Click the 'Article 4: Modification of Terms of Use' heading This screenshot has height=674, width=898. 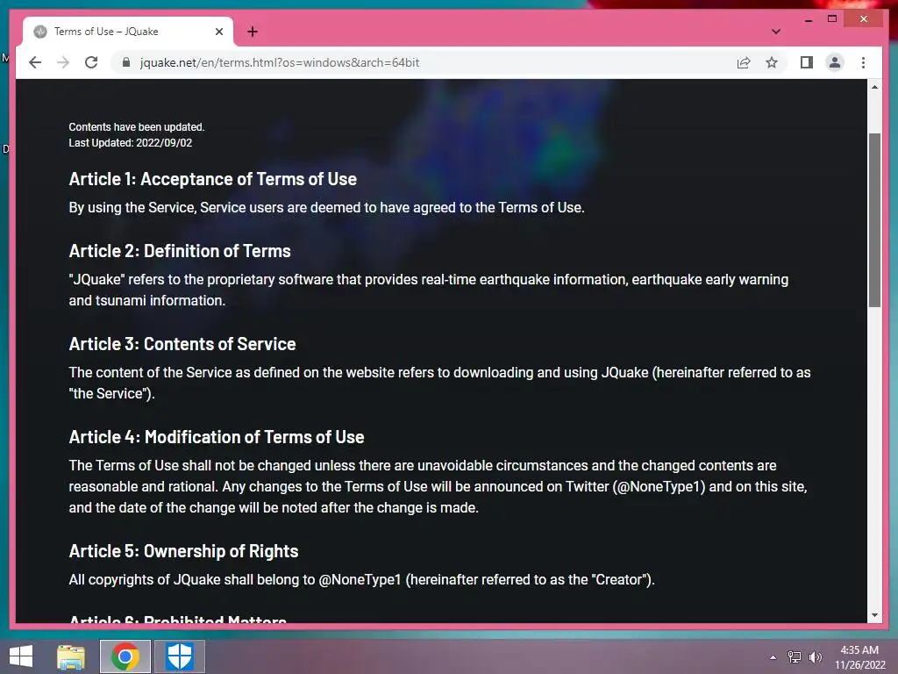coord(217,437)
